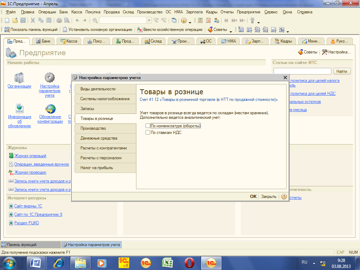This screenshot has height=270, width=360.
Task: Open Excel from the taskbar
Action: point(168,263)
